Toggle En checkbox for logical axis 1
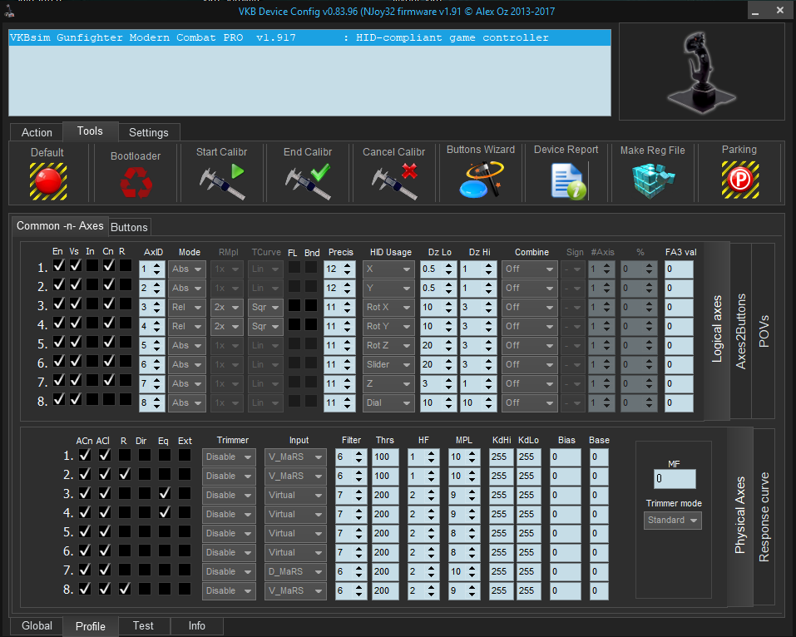The width and height of the screenshot is (796, 637). (59, 265)
